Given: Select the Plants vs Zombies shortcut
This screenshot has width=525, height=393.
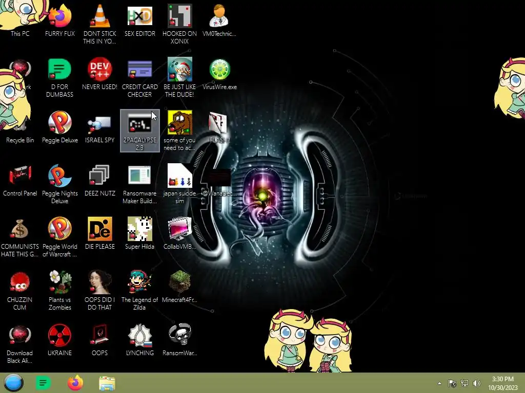Looking at the screenshot, I should click(60, 291).
